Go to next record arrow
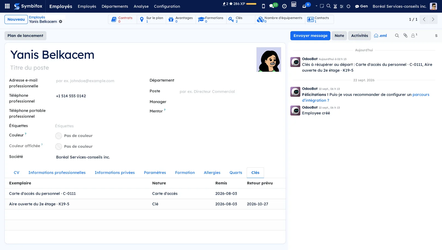Image resolution: width=442 pixels, height=250 pixels. [x=433, y=19]
